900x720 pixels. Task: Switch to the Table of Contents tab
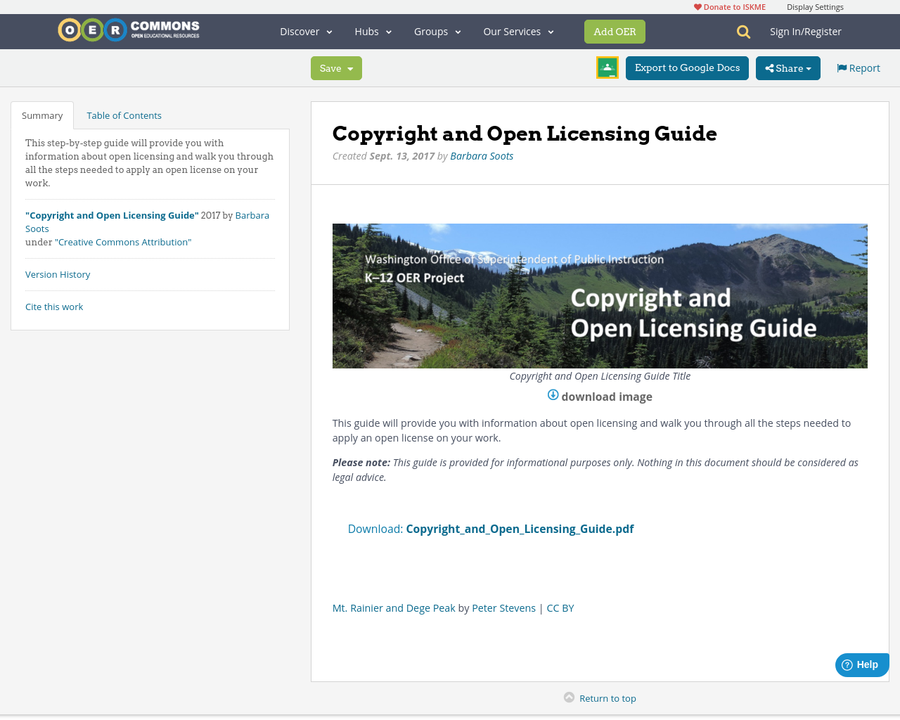124,115
